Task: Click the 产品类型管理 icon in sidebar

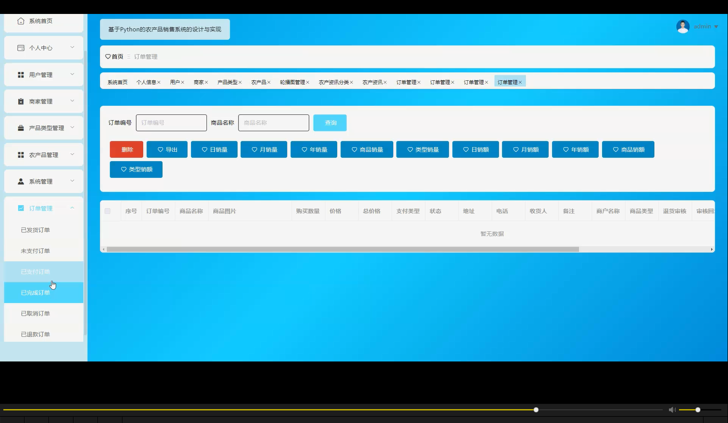Action: pos(21,127)
